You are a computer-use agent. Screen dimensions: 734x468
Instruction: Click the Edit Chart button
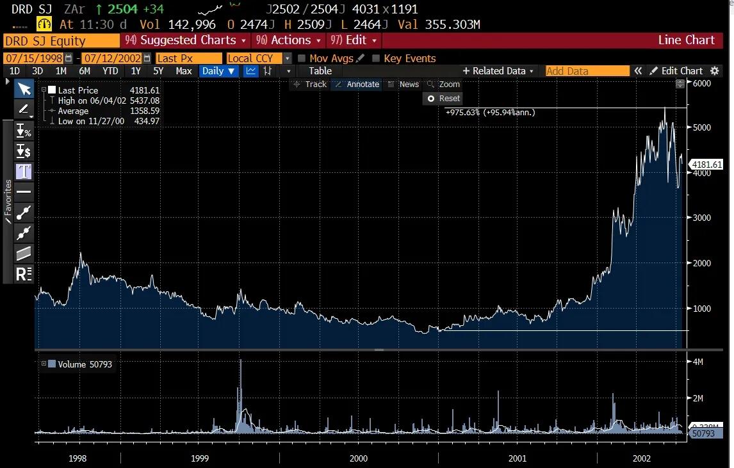pos(676,71)
